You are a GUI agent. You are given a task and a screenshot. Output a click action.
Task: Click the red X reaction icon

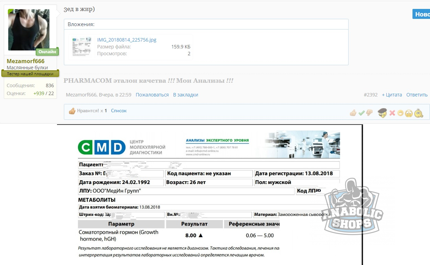pyautogui.click(x=392, y=113)
